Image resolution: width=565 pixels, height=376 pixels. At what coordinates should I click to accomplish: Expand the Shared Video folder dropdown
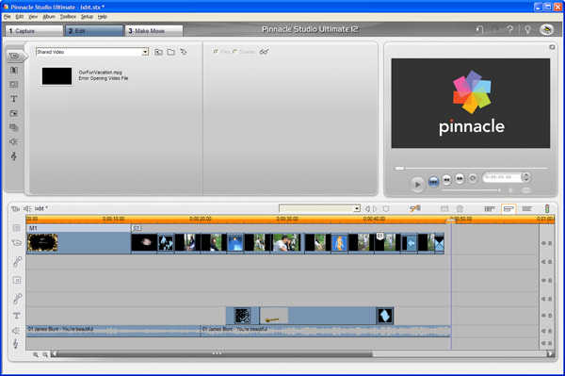(x=145, y=52)
